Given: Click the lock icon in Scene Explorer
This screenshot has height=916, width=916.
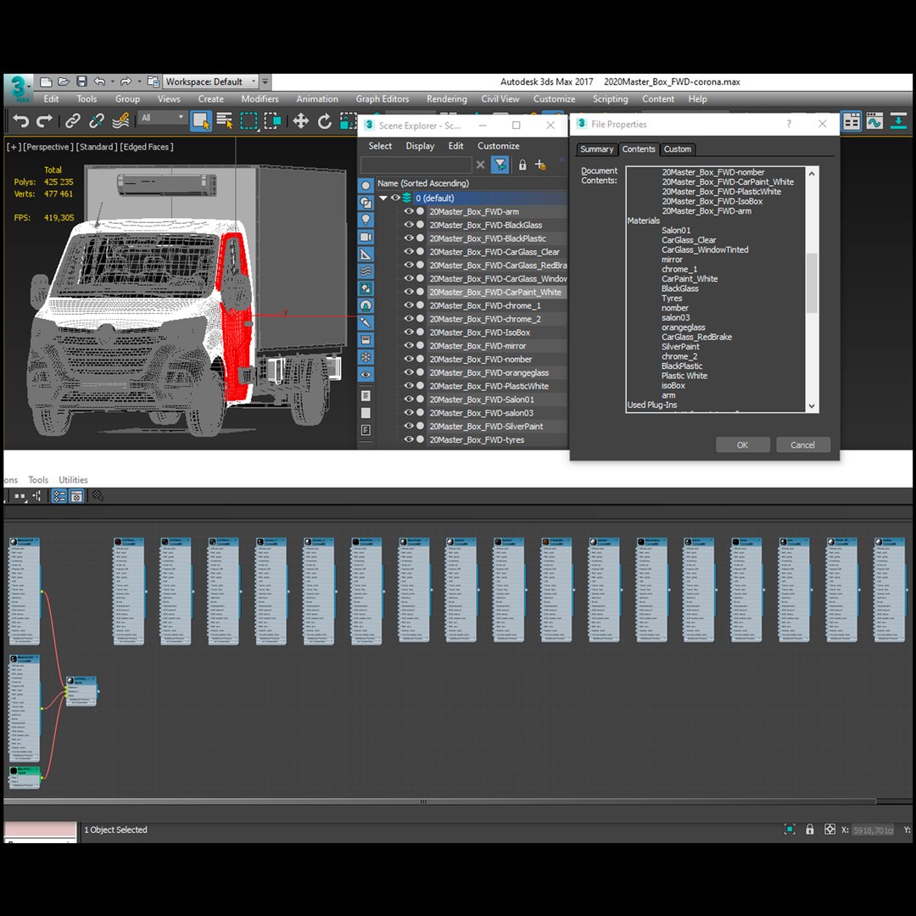Looking at the screenshot, I should pyautogui.click(x=522, y=165).
